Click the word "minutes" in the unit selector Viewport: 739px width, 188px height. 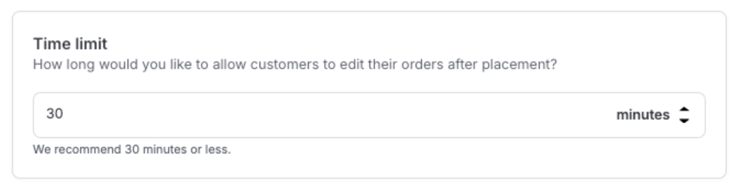point(643,115)
